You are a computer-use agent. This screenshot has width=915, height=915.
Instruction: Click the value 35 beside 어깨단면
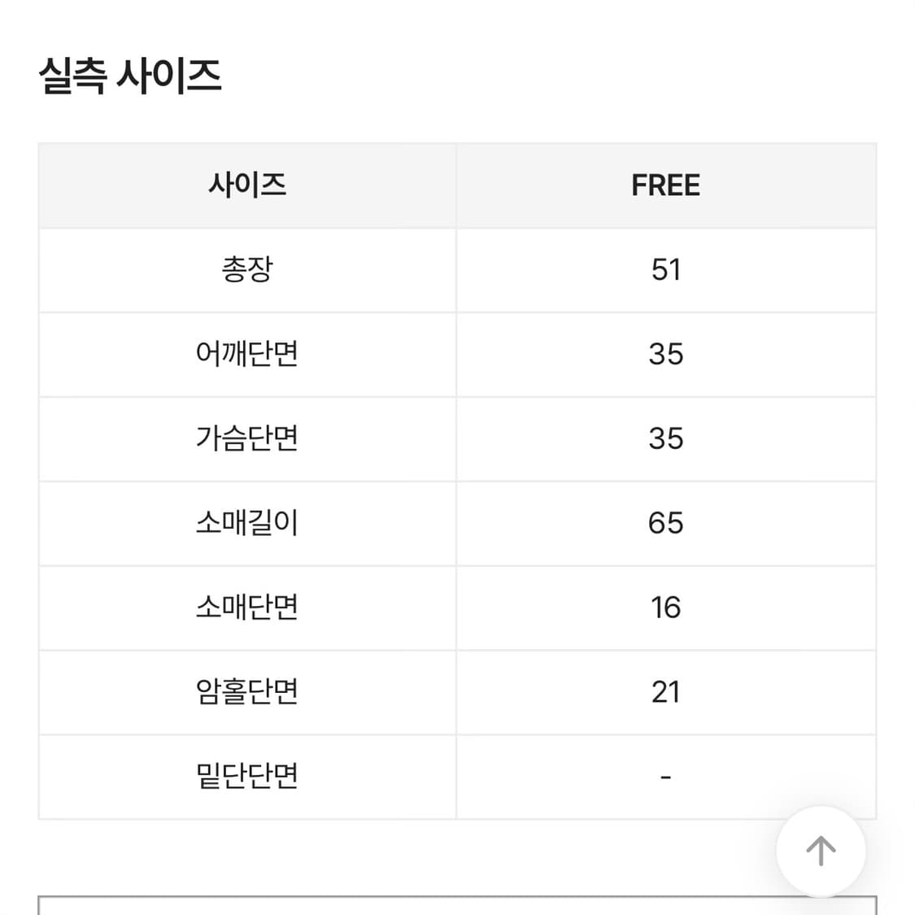point(666,355)
